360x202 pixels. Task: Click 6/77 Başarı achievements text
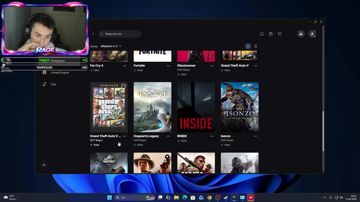coord(96,140)
